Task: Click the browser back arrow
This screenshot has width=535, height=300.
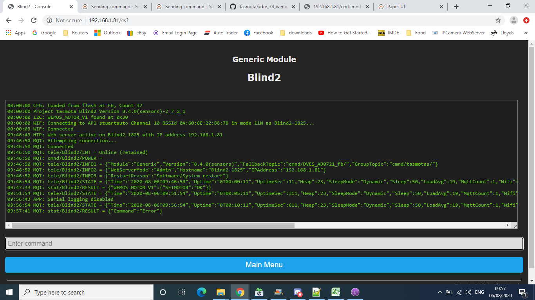Action: (x=8, y=20)
